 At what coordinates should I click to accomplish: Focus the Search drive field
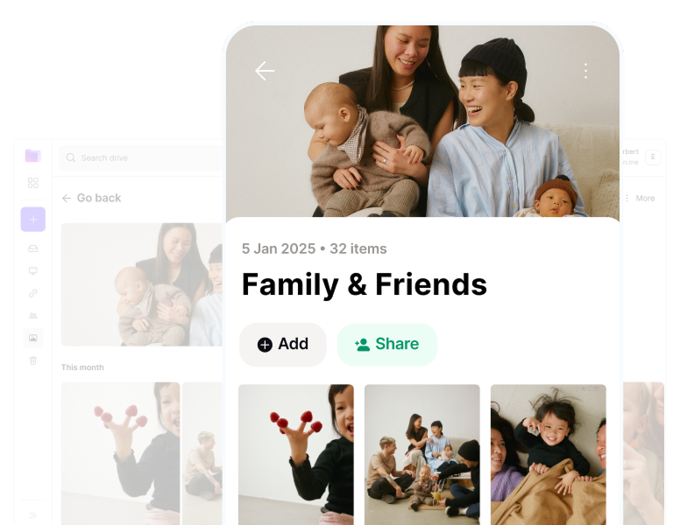tap(141, 157)
